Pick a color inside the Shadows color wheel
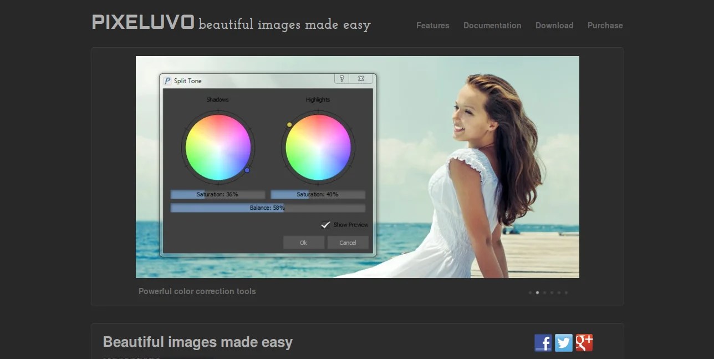This screenshot has height=359, width=714. point(218,147)
